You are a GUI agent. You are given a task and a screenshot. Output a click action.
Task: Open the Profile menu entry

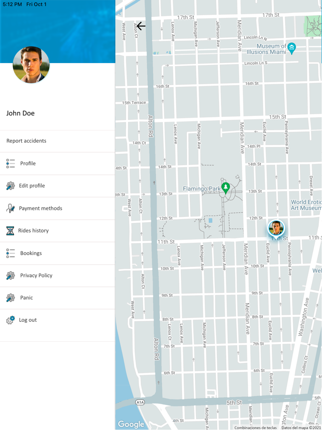[57, 163]
